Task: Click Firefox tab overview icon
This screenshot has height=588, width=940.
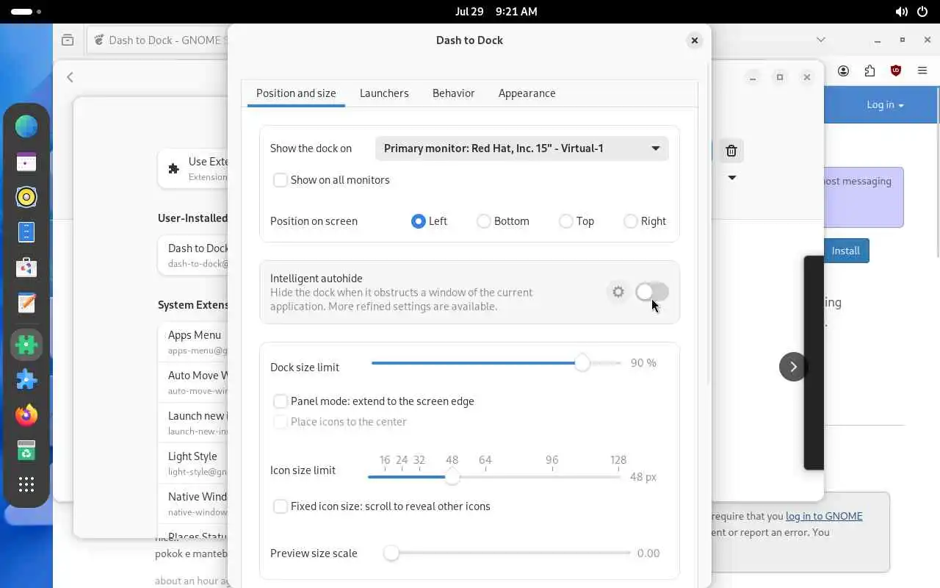Action: (x=68, y=40)
